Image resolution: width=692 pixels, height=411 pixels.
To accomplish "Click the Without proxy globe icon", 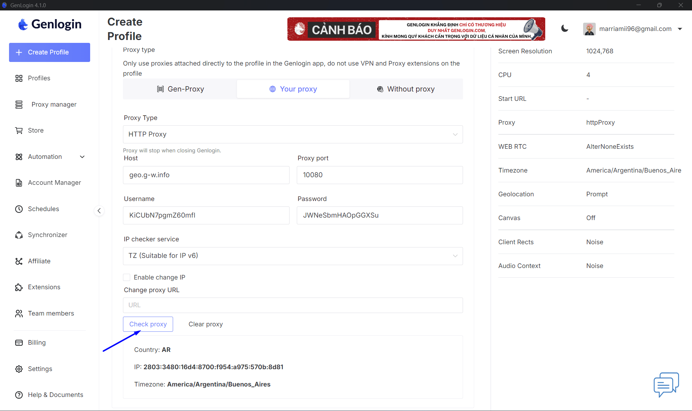I will (380, 89).
